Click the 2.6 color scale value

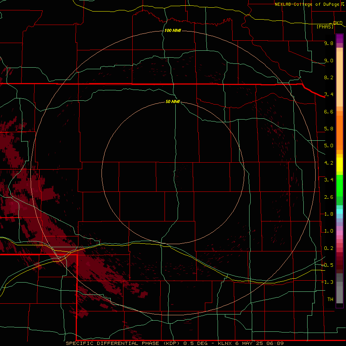(329, 197)
